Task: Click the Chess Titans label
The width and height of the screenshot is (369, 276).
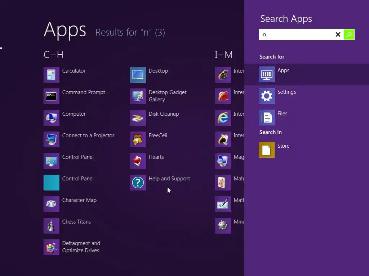Action: 76,222
